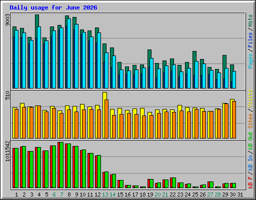
Task: Click the 510 visits axis label
Action: 7,95
